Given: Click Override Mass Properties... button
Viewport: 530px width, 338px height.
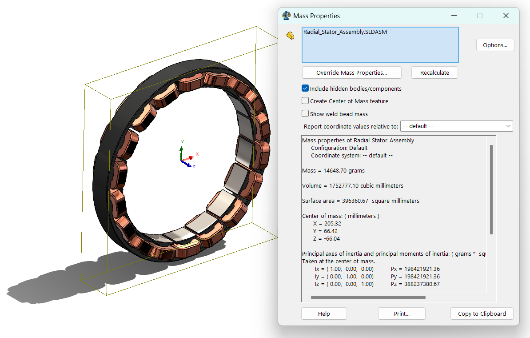Looking at the screenshot, I should [351, 72].
